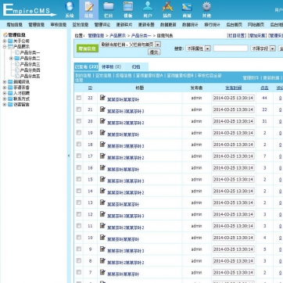Screen dimensions: 283x283
Task: Expand the 访客留言 tree node
Action: coord(5,105)
